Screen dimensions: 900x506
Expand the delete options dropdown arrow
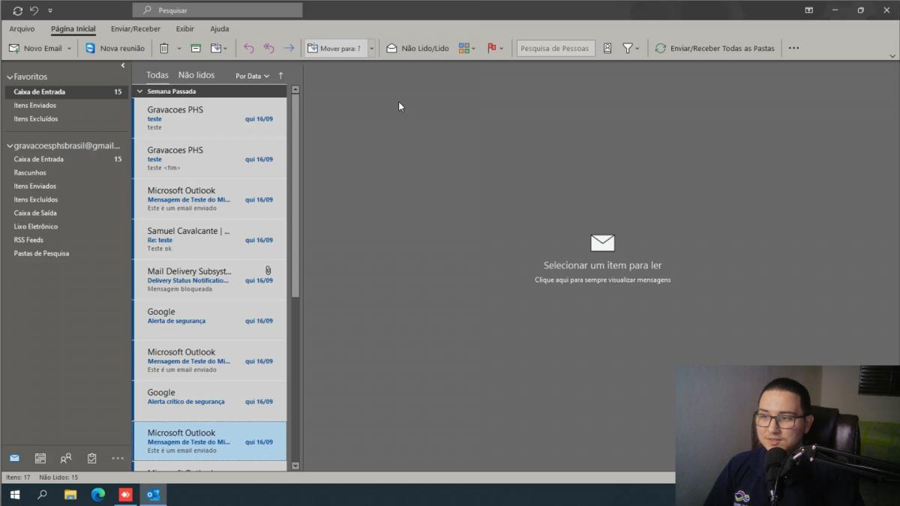coord(178,48)
